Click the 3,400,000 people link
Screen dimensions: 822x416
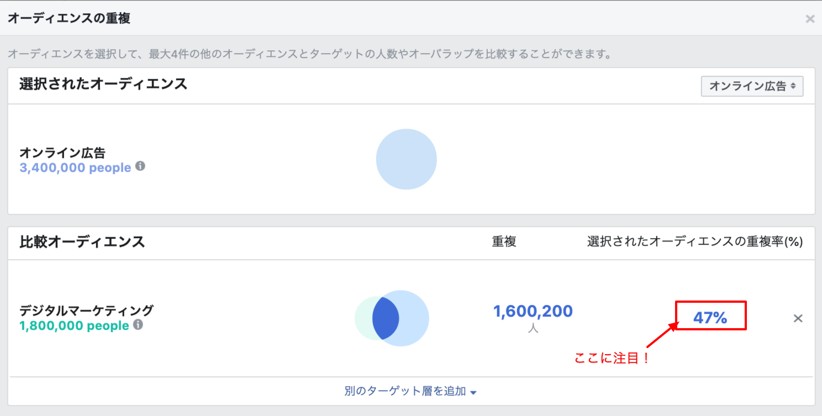click(75, 167)
